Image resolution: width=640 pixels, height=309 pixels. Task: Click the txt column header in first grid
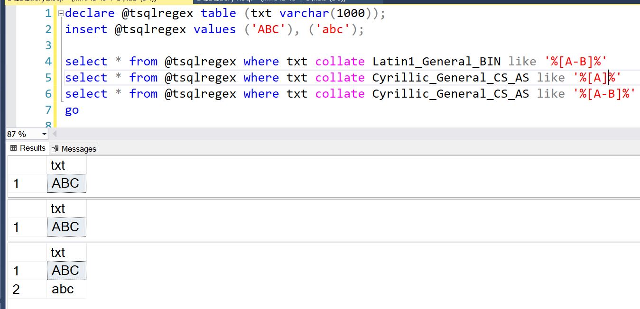(58, 165)
